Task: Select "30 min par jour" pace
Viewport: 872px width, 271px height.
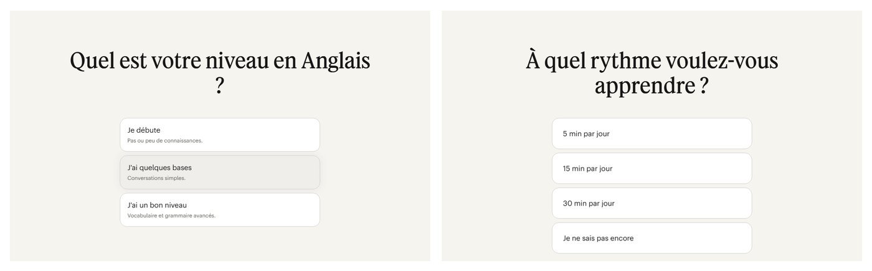Action: coord(652,203)
